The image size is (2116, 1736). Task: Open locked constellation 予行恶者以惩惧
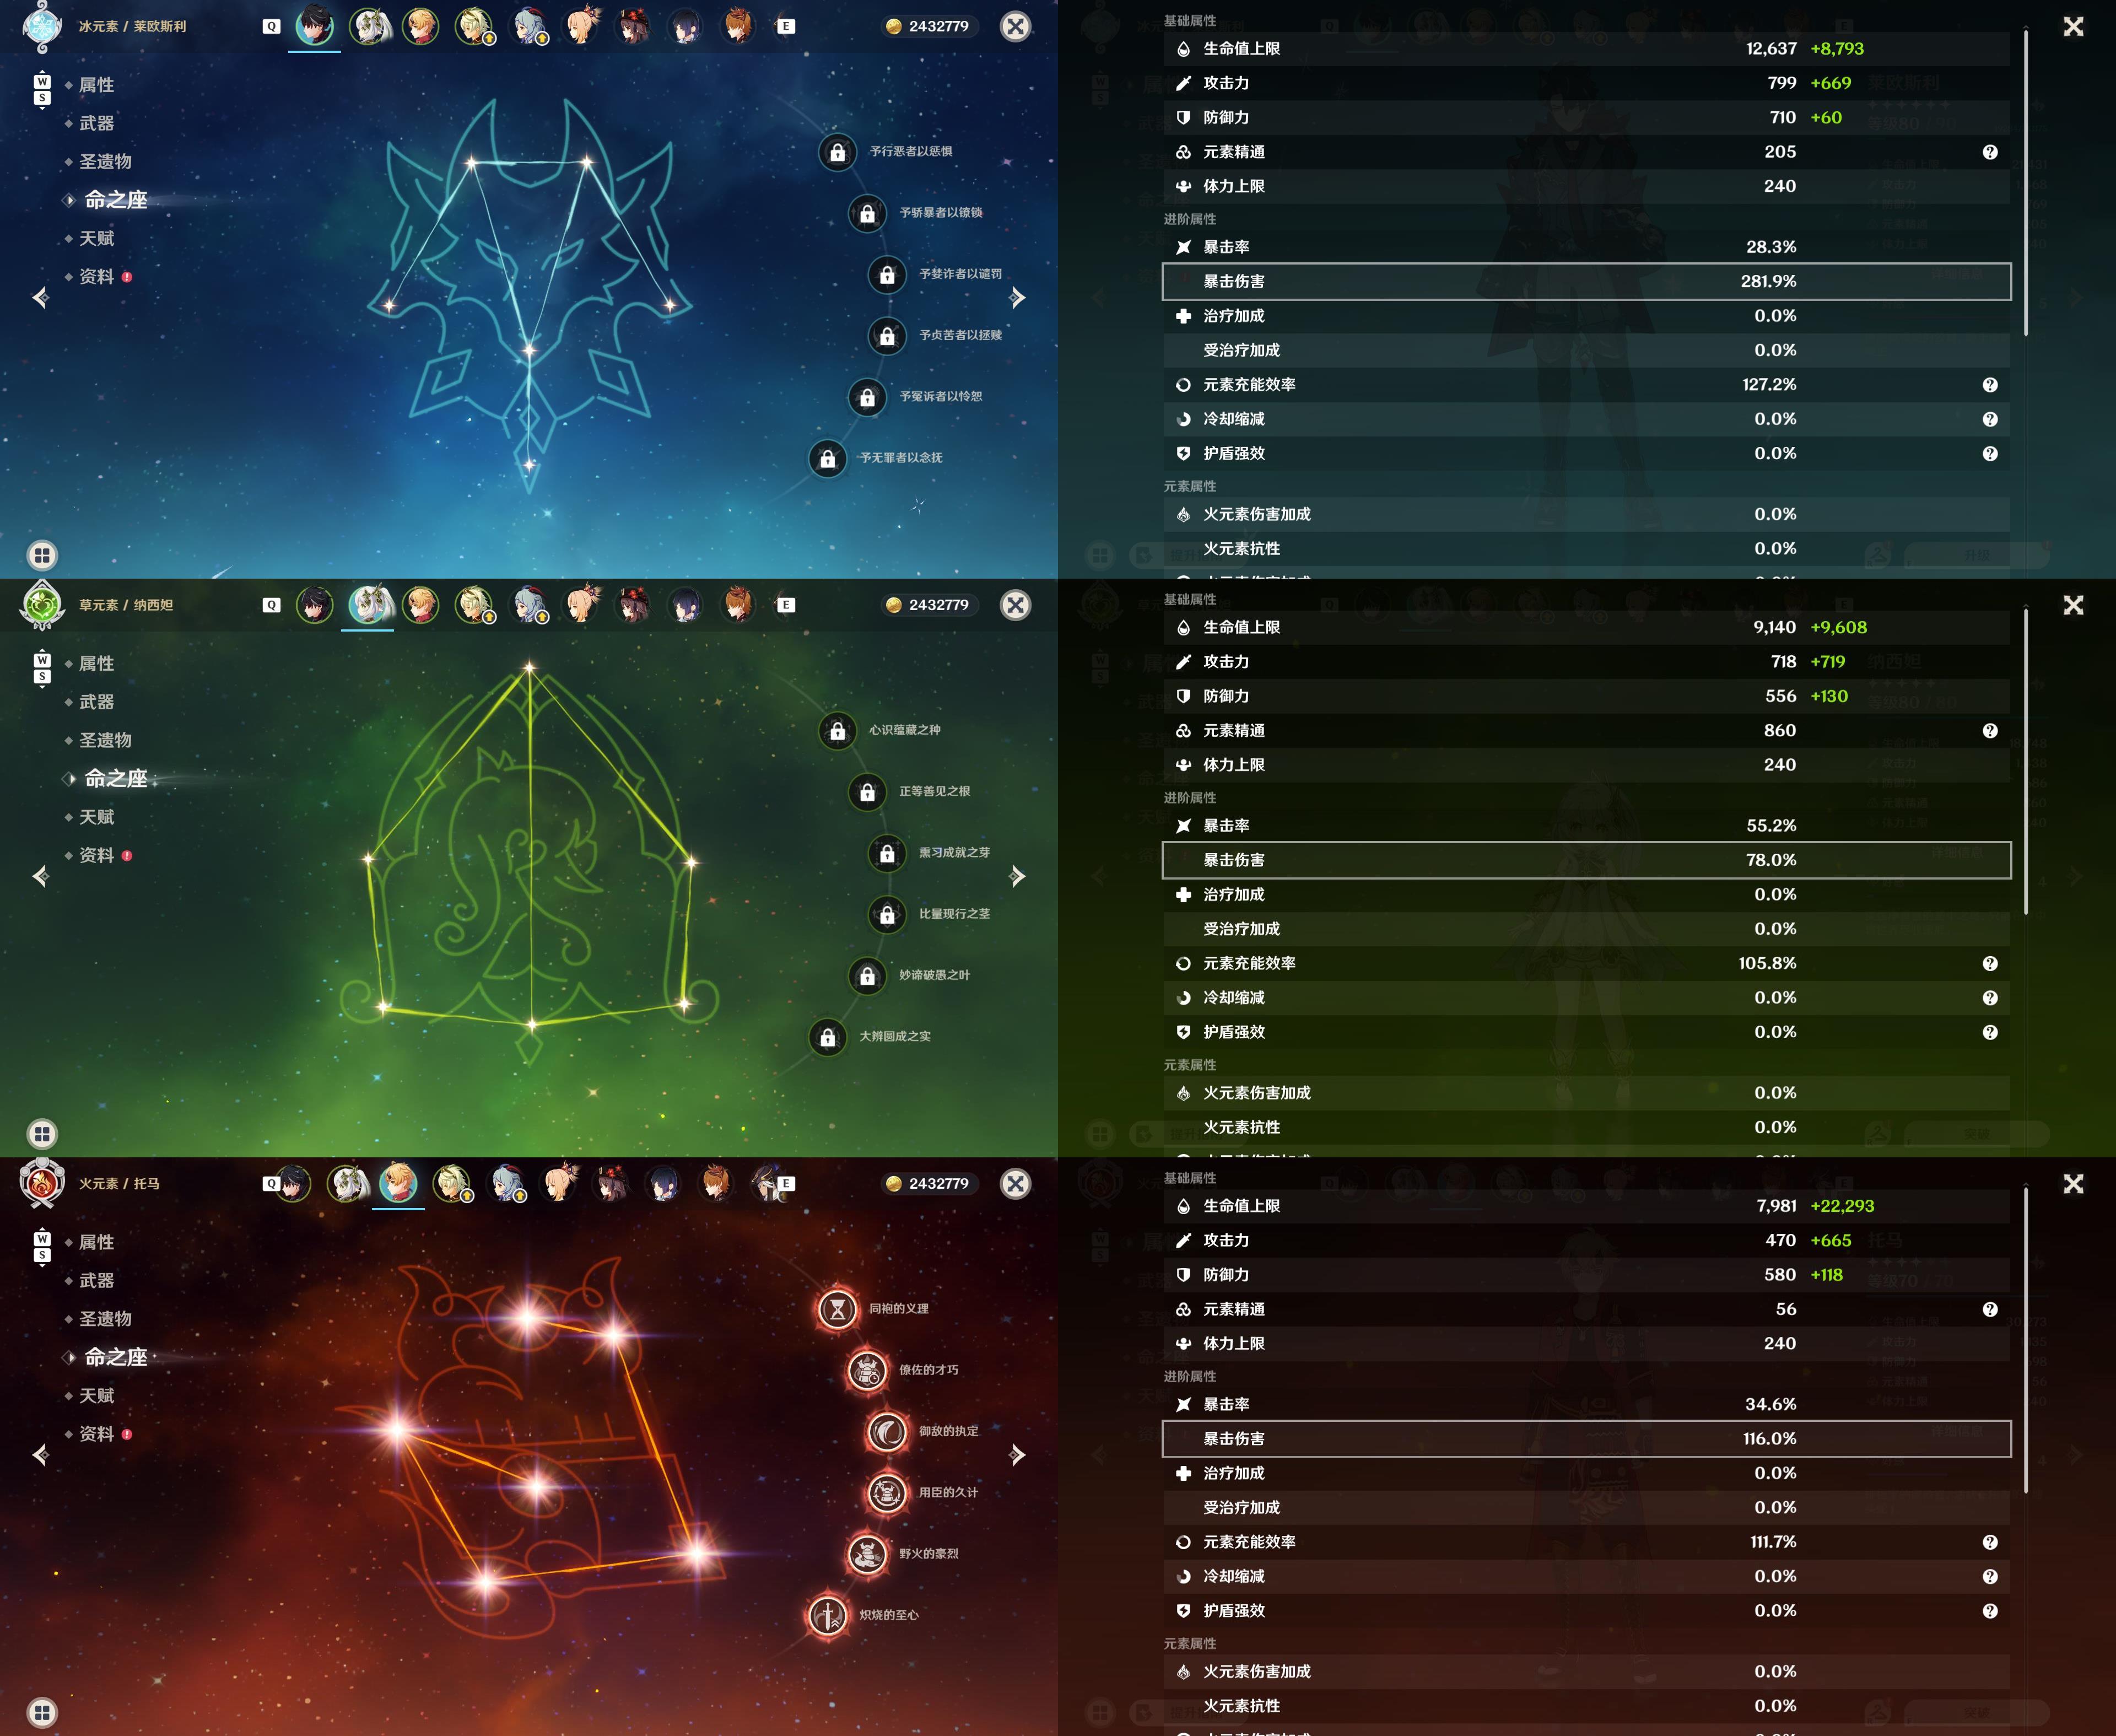(x=837, y=152)
